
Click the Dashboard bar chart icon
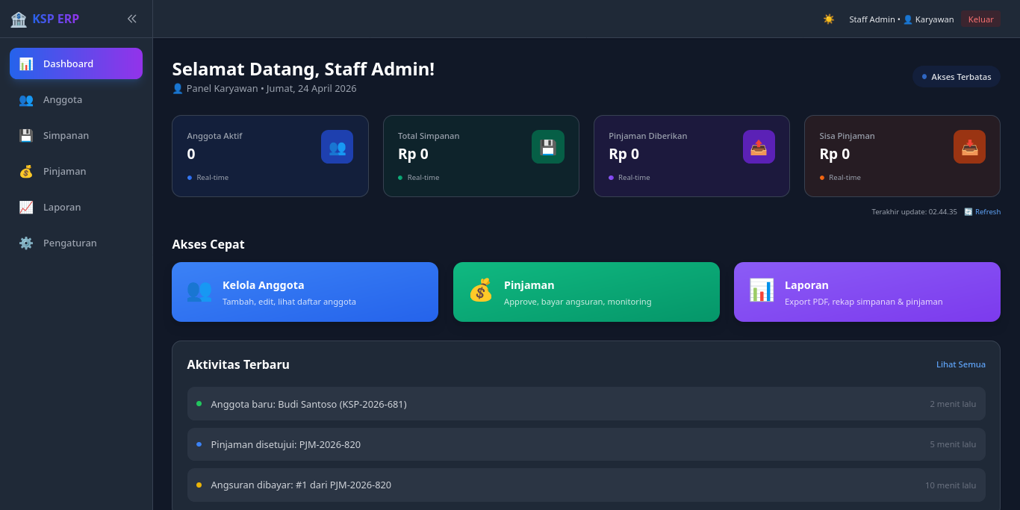point(26,63)
